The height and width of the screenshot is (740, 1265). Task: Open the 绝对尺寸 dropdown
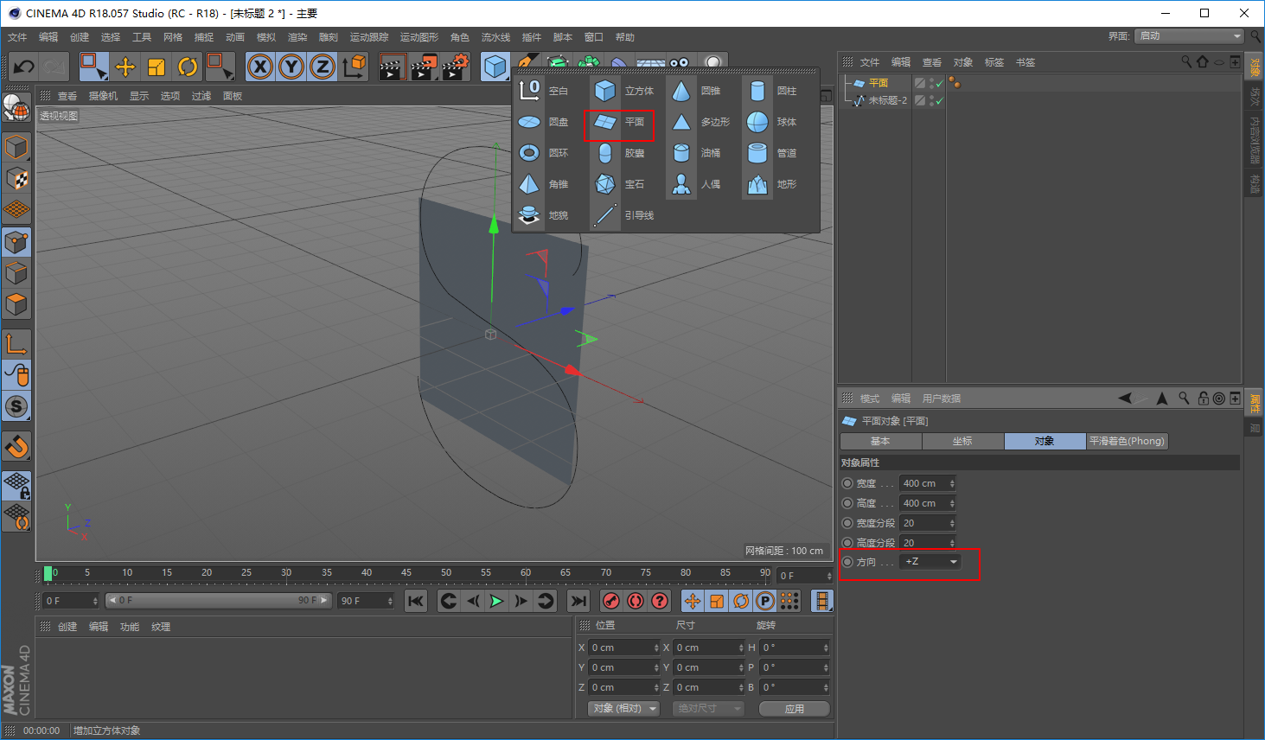708,708
